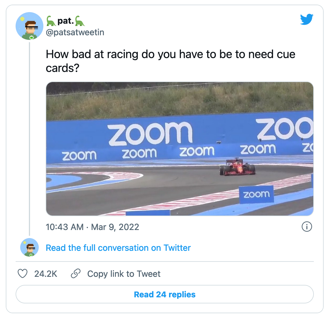Image resolution: width=330 pixels, height=319 pixels.
Task: Click the small avatar beside the conversation link
Action: click(29, 248)
